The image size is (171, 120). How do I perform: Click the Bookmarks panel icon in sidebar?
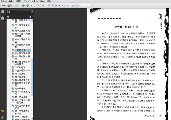3,18
